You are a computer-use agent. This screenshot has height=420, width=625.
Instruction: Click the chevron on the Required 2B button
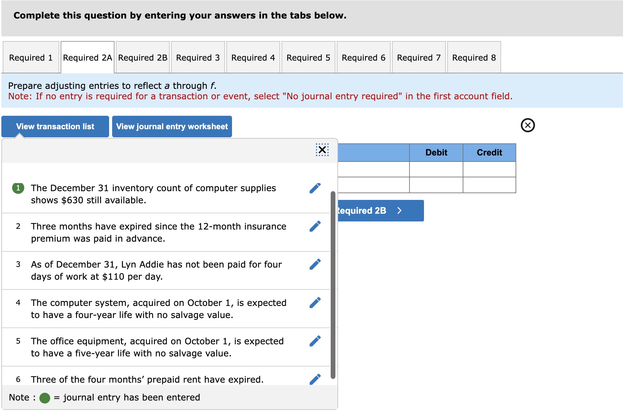(x=399, y=210)
